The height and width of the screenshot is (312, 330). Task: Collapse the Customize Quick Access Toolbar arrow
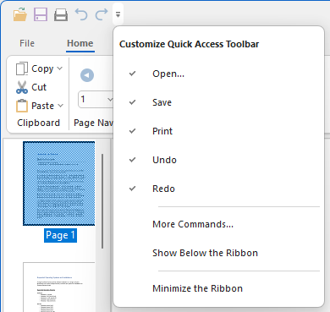pyautogui.click(x=118, y=14)
